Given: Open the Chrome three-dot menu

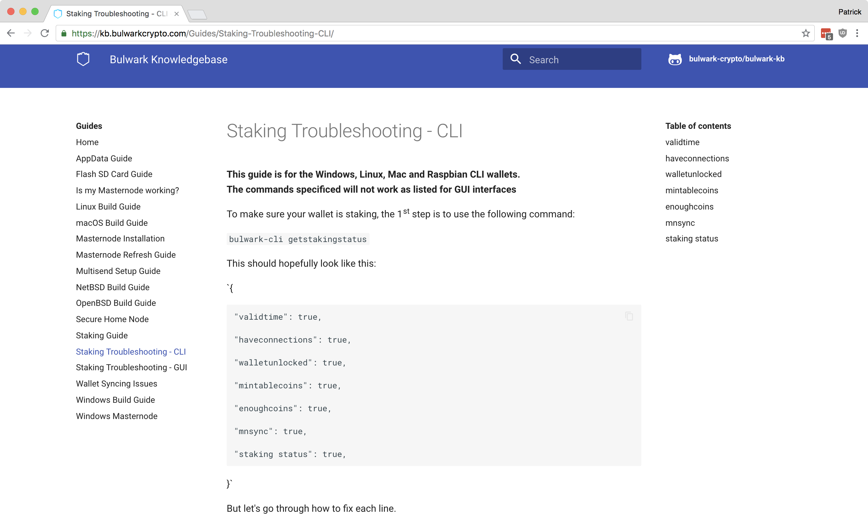Looking at the screenshot, I should point(857,33).
